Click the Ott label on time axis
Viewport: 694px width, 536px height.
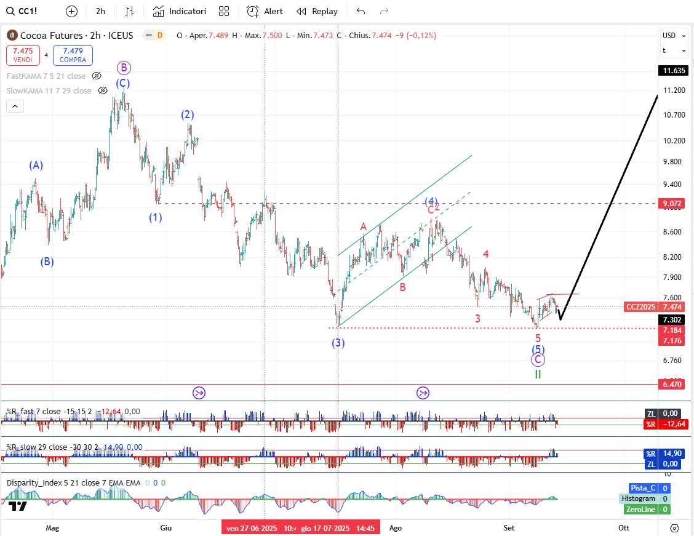[x=624, y=528]
